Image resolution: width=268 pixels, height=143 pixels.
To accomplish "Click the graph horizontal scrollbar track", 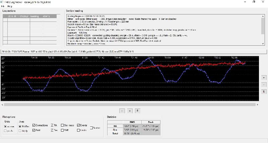I will pyautogui.click(x=130, y=104).
